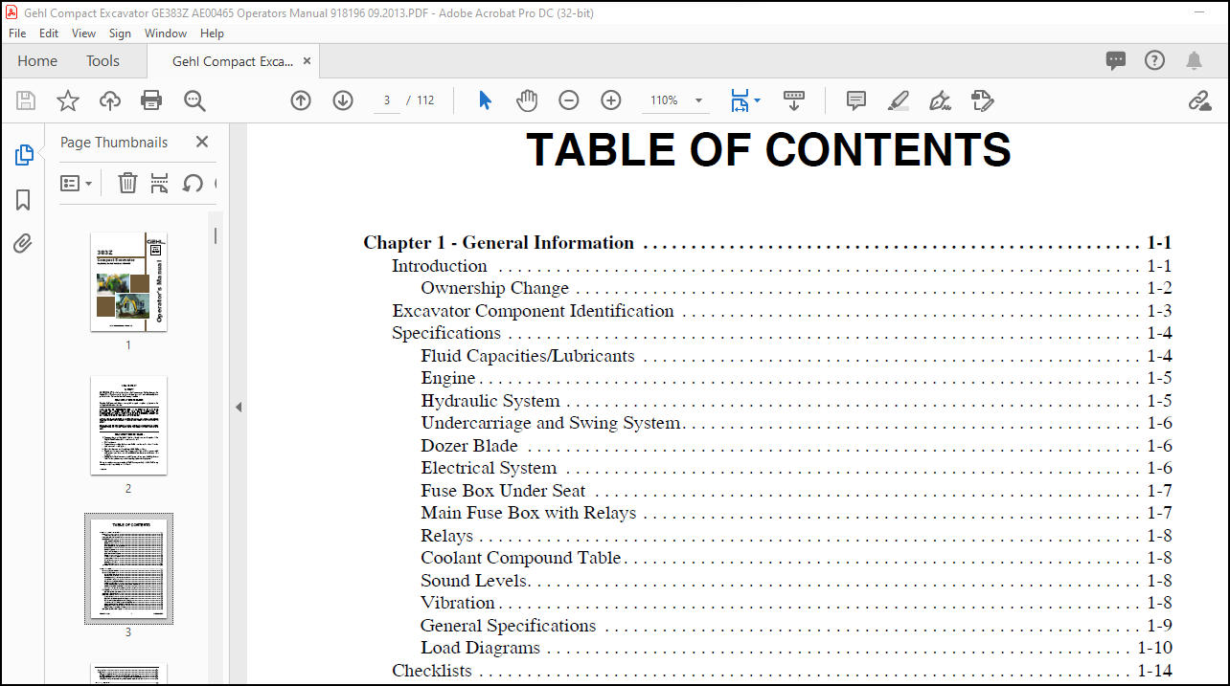Open the Sign document pen tool
This screenshot has height=686, width=1230.
pyautogui.click(x=940, y=100)
